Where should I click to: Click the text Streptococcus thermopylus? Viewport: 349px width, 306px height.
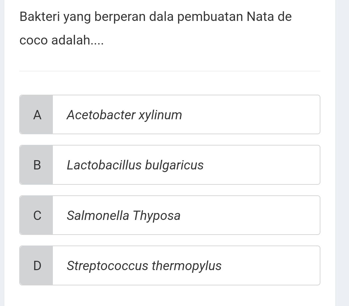144,266
